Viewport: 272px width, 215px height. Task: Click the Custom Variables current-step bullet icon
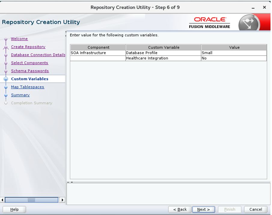6,79
